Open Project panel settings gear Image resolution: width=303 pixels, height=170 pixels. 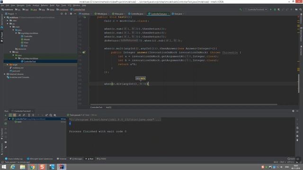pyautogui.click(x=71, y=14)
